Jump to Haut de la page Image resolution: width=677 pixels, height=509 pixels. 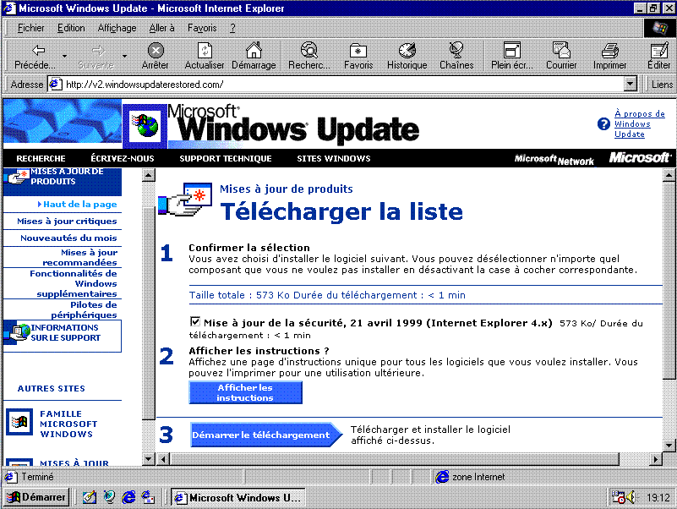point(80,205)
